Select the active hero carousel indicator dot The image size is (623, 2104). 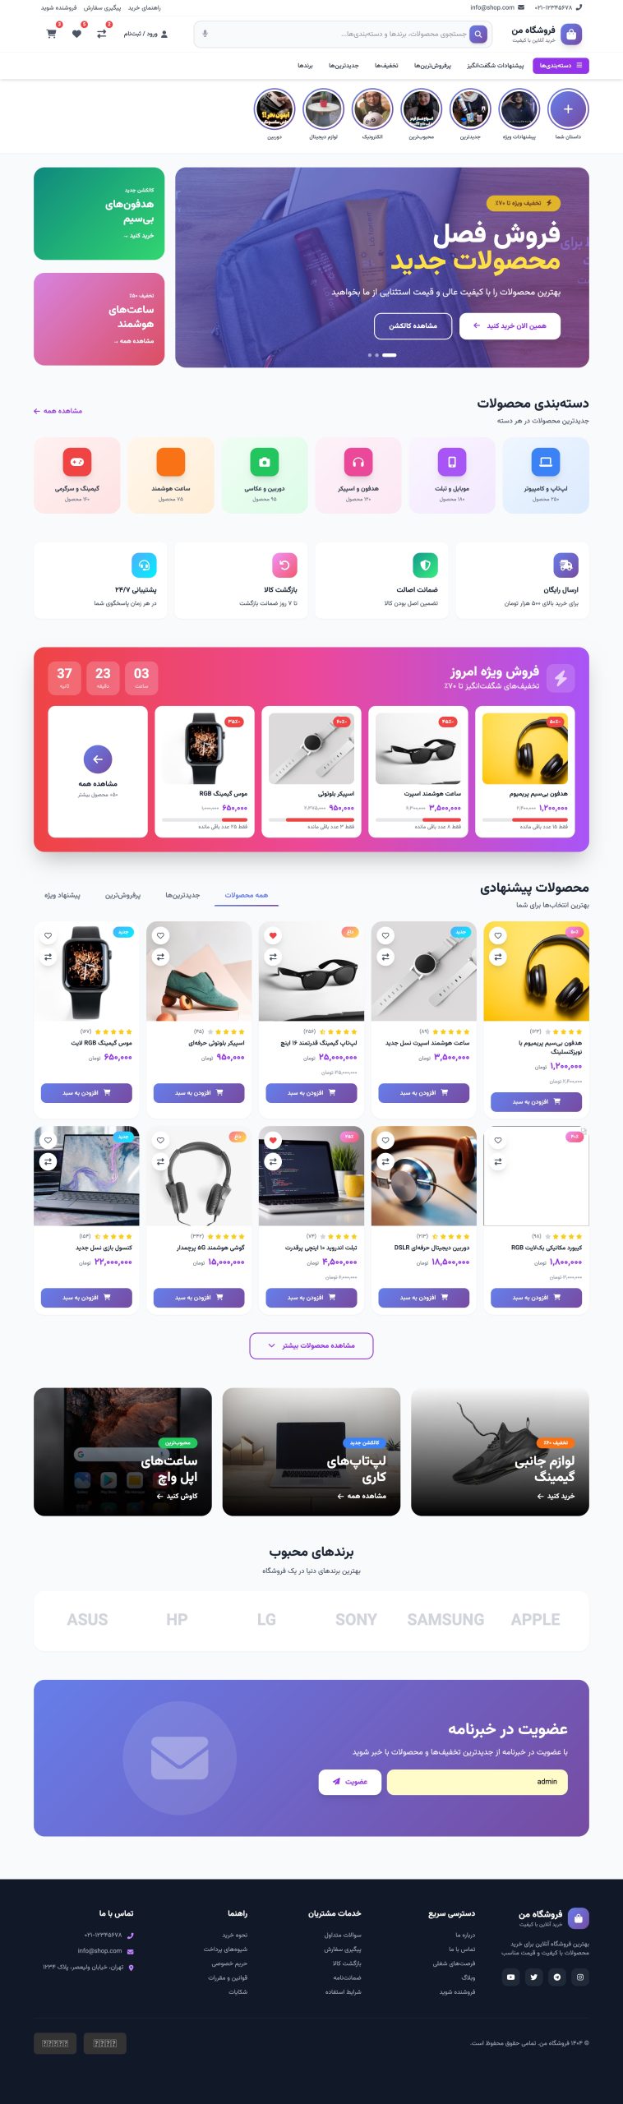click(390, 355)
